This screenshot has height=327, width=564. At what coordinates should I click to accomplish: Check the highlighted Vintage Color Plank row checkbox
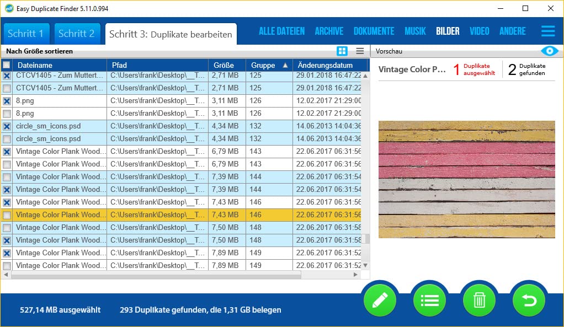pyautogui.click(x=7, y=215)
